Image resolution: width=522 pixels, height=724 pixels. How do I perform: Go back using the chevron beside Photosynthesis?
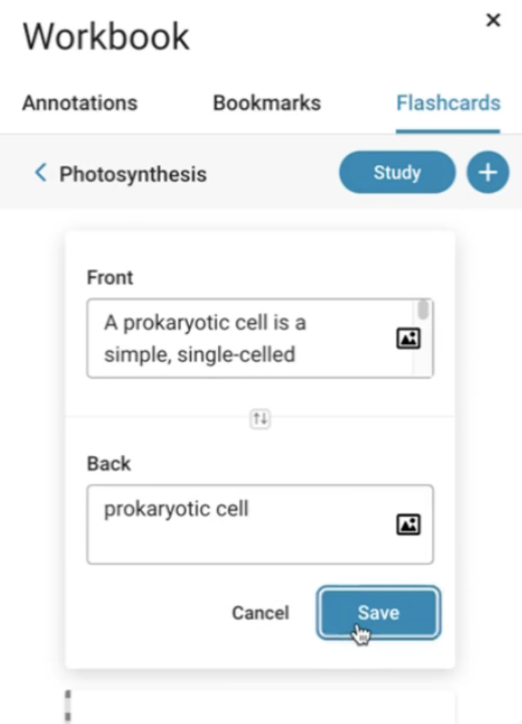point(41,173)
